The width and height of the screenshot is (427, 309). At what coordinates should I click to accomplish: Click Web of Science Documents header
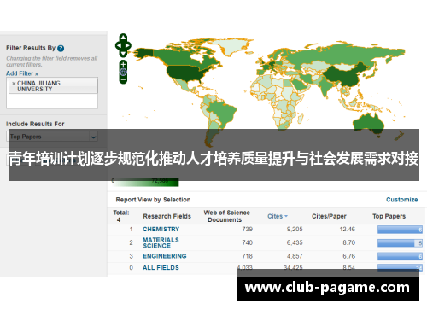click(226, 216)
